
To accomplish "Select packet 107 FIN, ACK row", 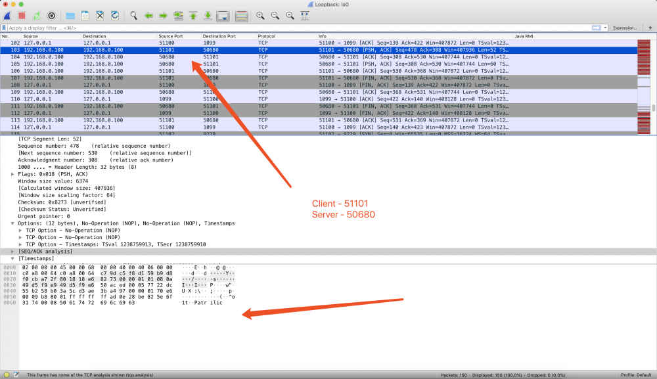I will pyautogui.click(x=319, y=78).
